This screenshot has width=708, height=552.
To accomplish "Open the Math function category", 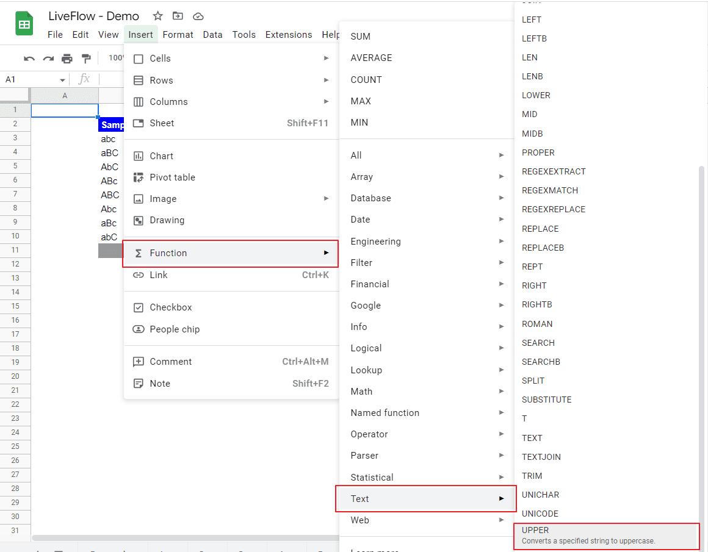I will (x=427, y=392).
